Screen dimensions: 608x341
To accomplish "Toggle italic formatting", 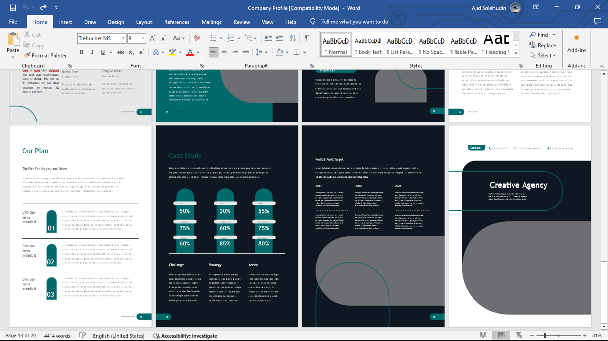I will point(92,52).
